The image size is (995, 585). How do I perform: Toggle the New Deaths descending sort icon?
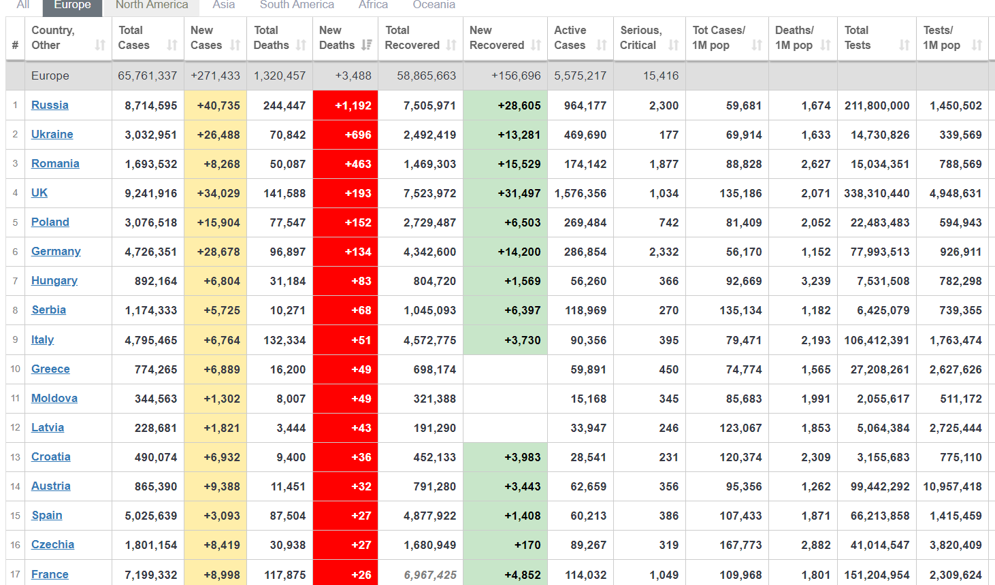click(x=367, y=46)
